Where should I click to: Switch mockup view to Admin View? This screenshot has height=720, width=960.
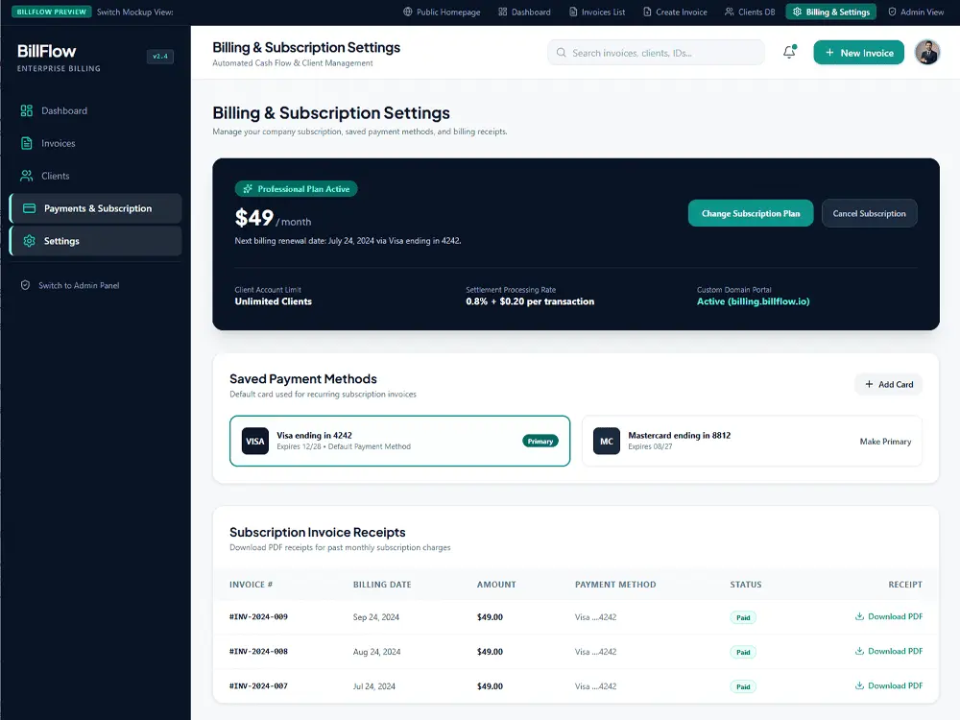click(915, 12)
